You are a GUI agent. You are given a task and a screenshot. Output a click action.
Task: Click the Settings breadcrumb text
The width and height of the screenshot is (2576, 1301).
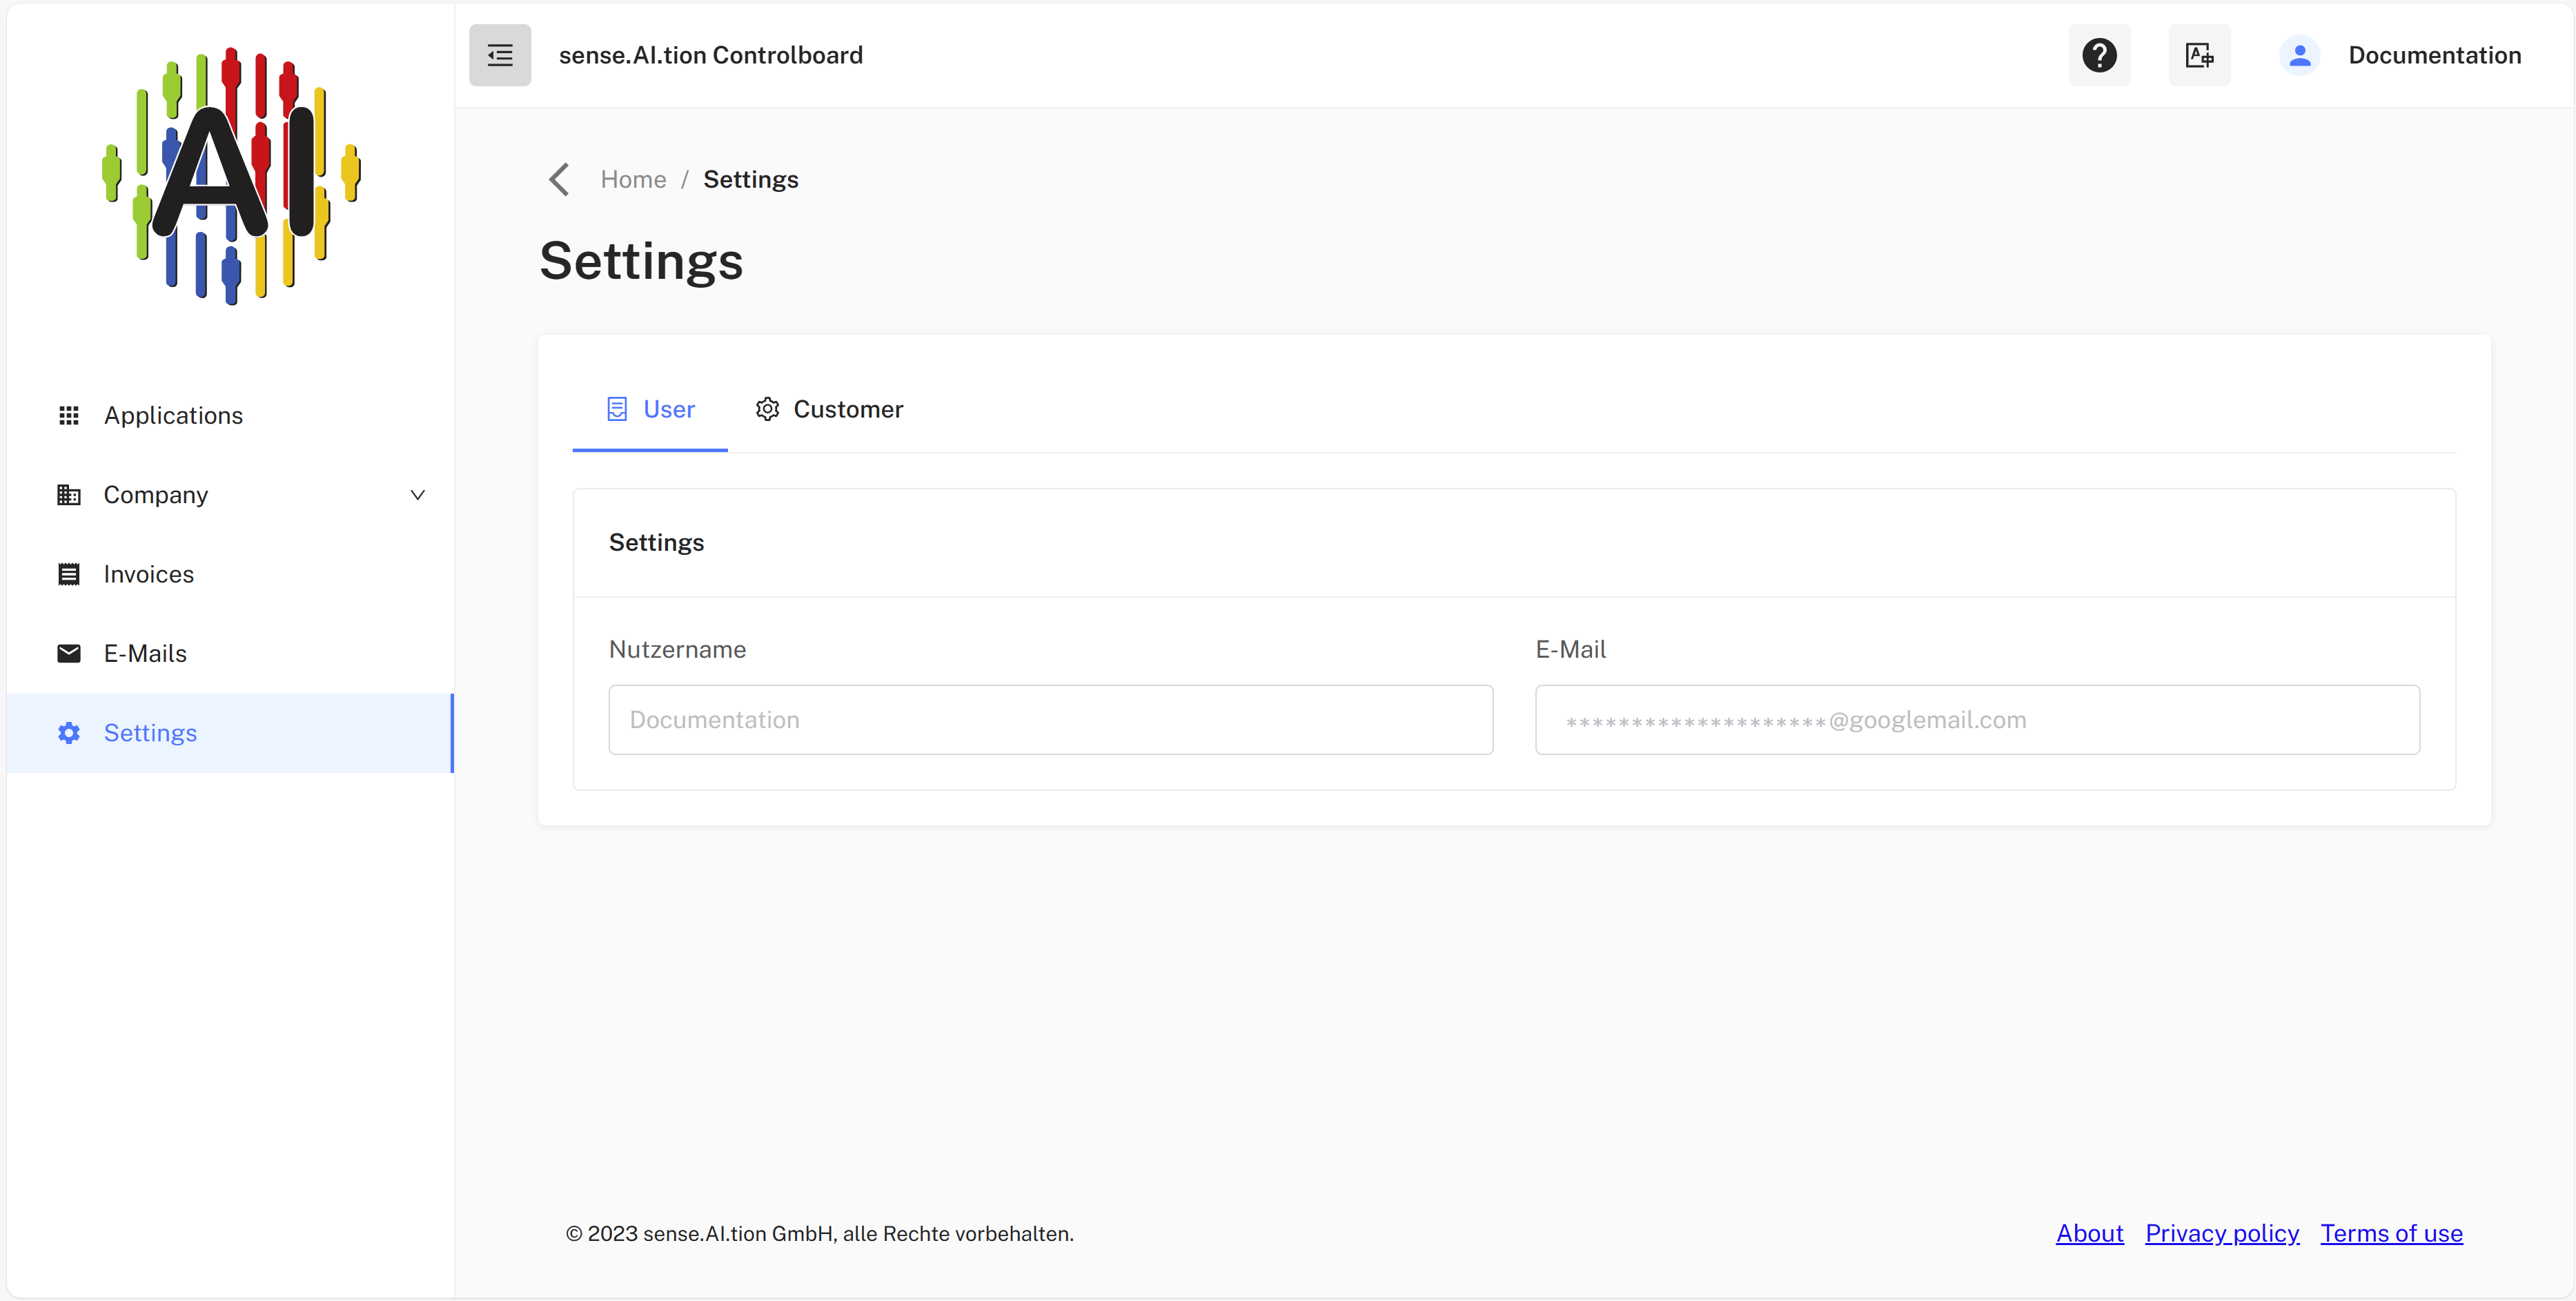pyautogui.click(x=751, y=179)
